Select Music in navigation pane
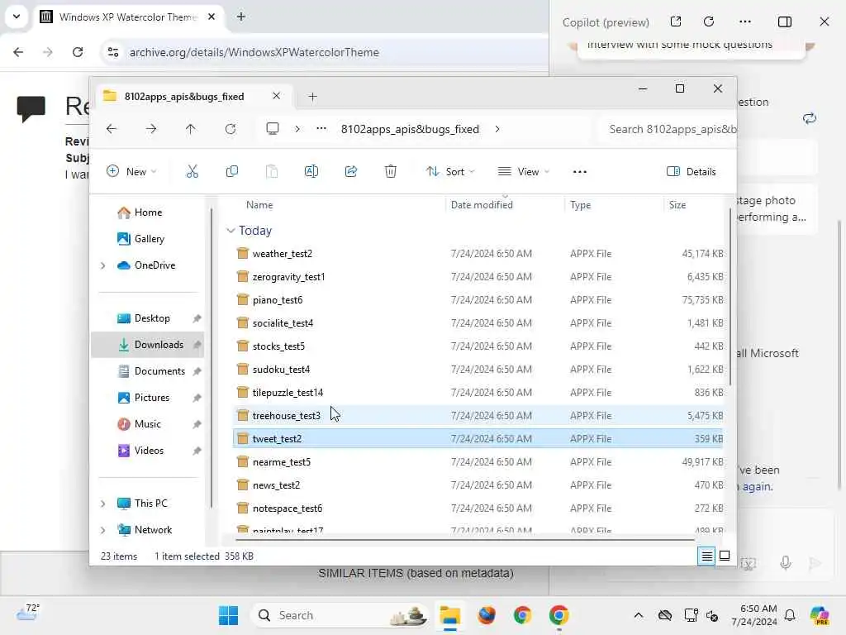This screenshot has width=846, height=635. [x=147, y=424]
